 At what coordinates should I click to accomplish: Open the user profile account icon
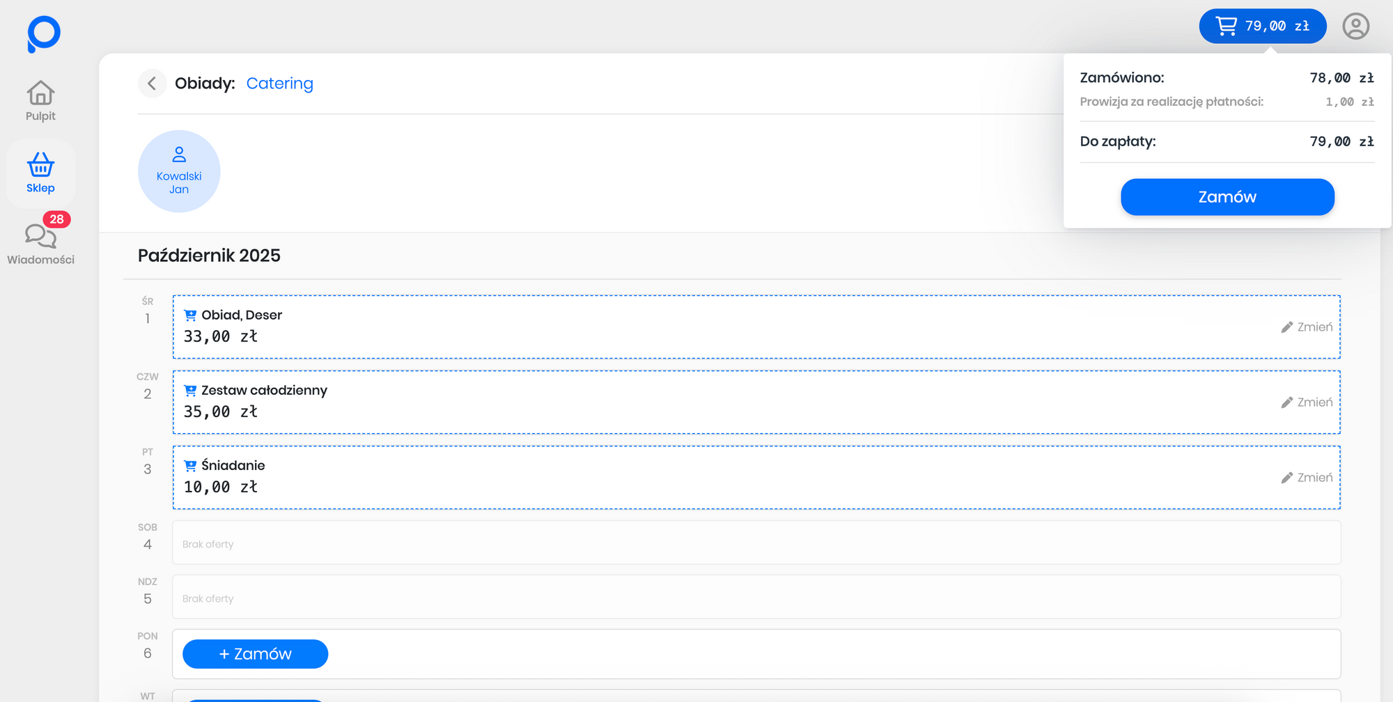click(1355, 26)
